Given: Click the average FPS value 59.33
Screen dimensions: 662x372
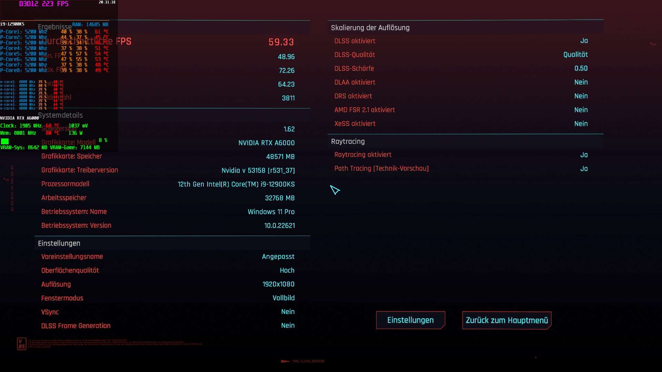Looking at the screenshot, I should click(281, 42).
